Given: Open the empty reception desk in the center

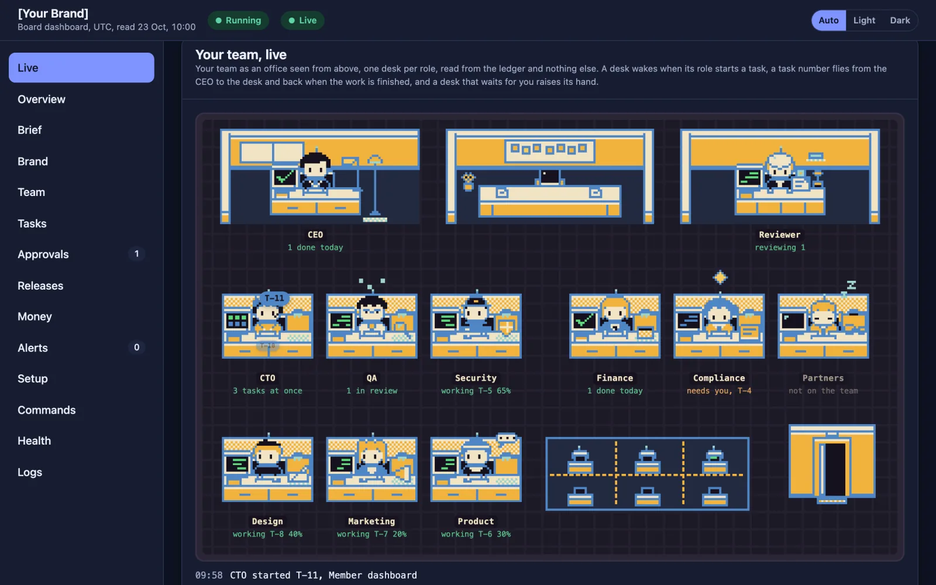Looking at the screenshot, I should point(550,176).
